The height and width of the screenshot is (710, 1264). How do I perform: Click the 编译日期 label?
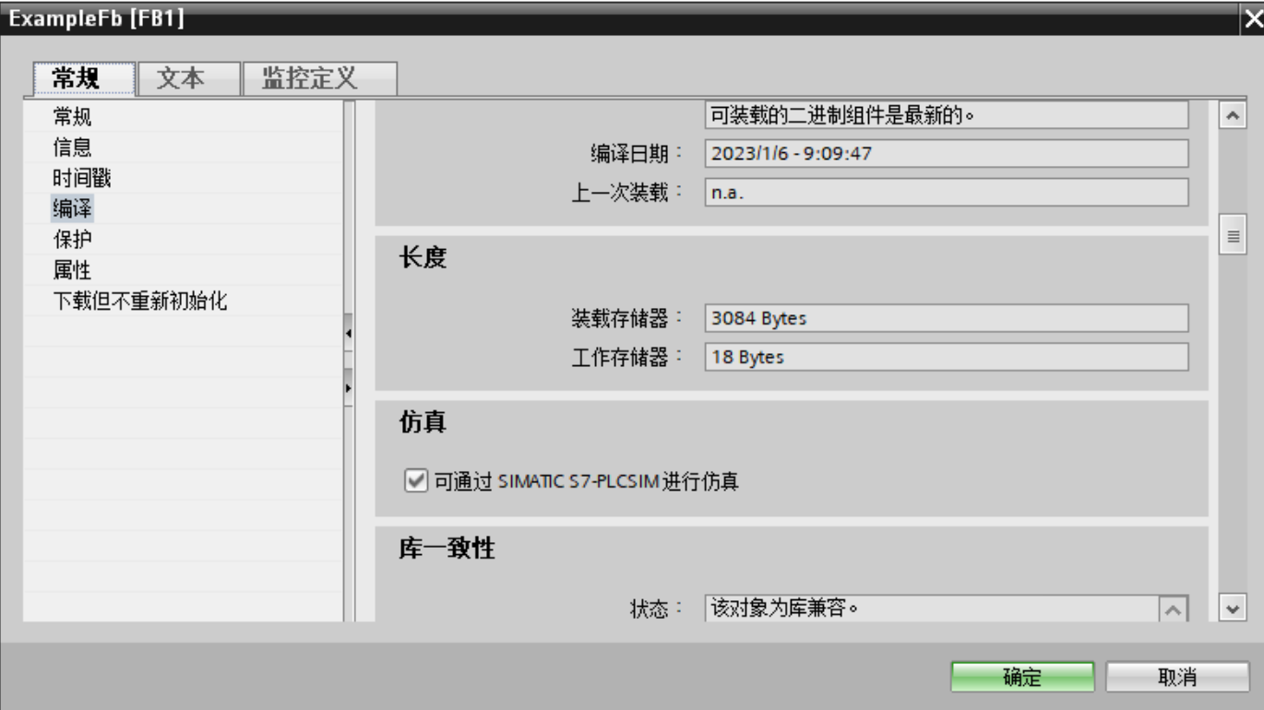coord(638,154)
